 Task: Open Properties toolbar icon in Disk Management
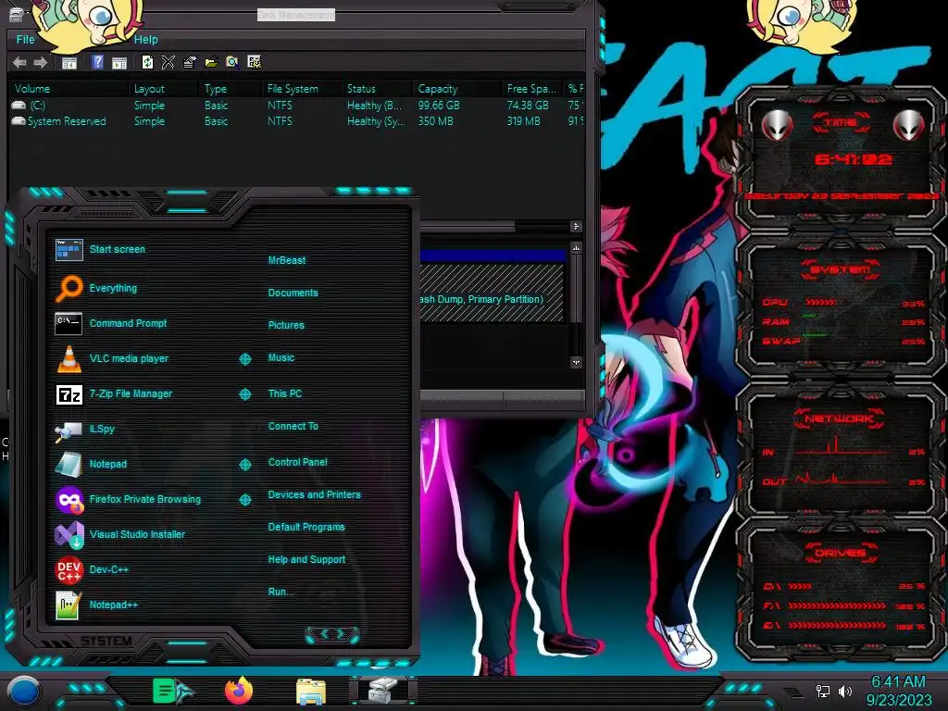pos(189,62)
